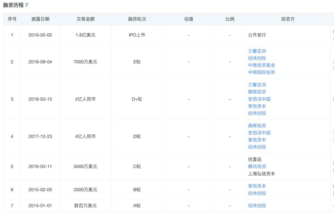Click the 序号 column header

12,19
